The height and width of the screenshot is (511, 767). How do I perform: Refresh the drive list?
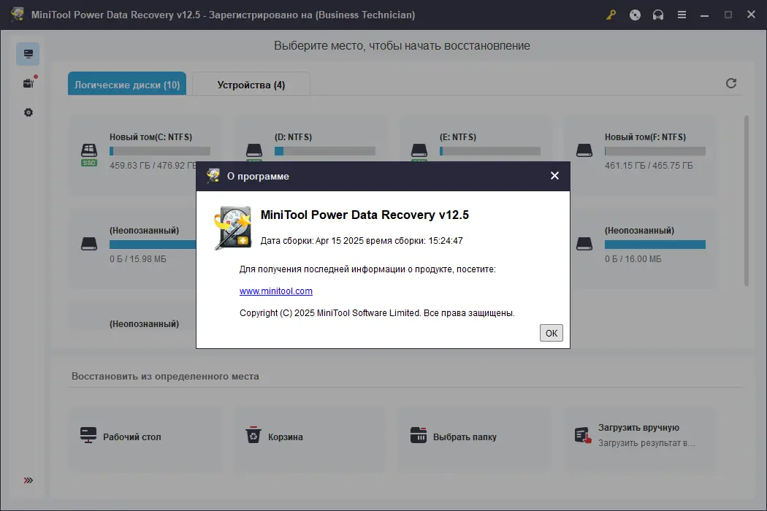[x=730, y=83]
